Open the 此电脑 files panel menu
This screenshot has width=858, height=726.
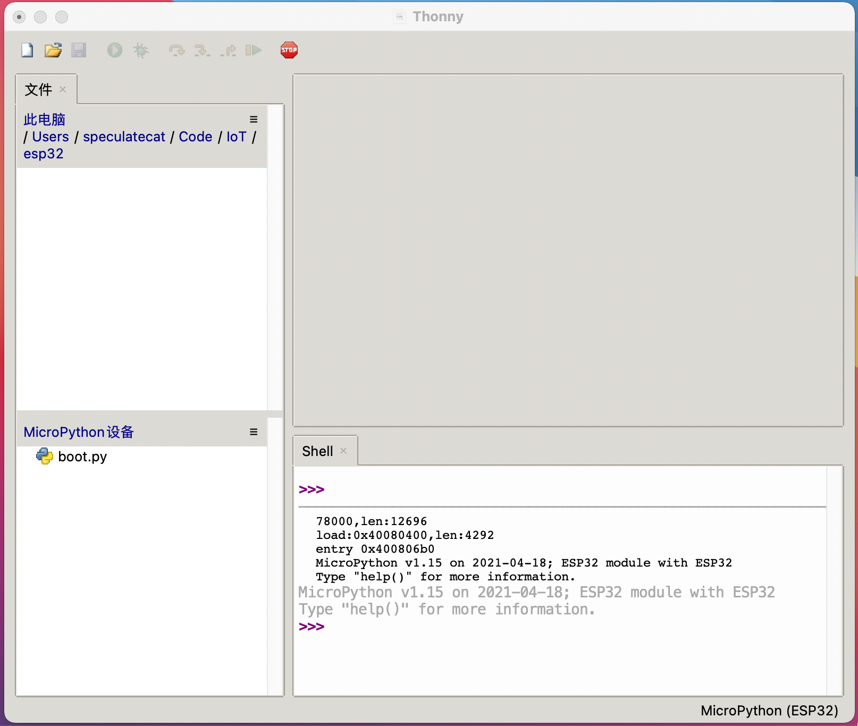click(x=254, y=119)
